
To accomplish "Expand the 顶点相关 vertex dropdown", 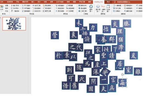I will pos(52,8).
